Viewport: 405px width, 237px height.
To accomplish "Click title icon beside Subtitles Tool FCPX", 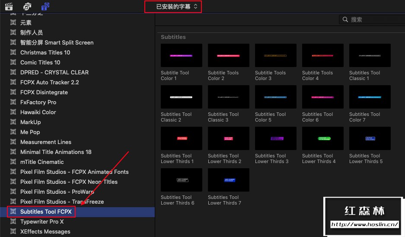I will 13,211.
